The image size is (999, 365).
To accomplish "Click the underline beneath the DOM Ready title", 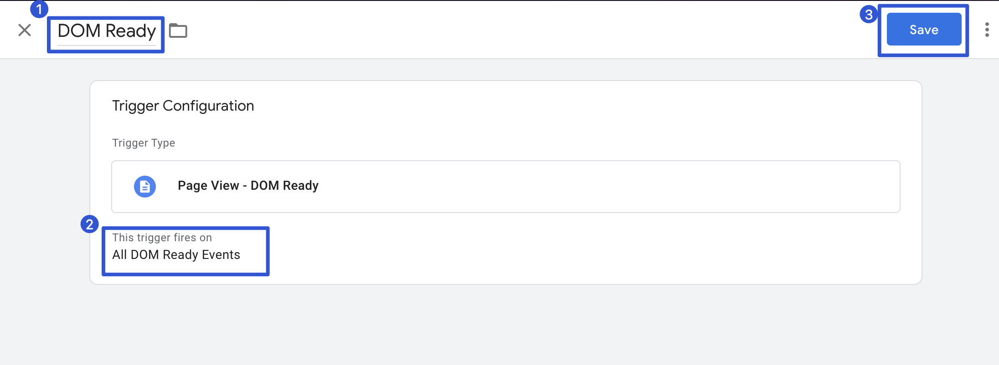I will pyautogui.click(x=107, y=46).
